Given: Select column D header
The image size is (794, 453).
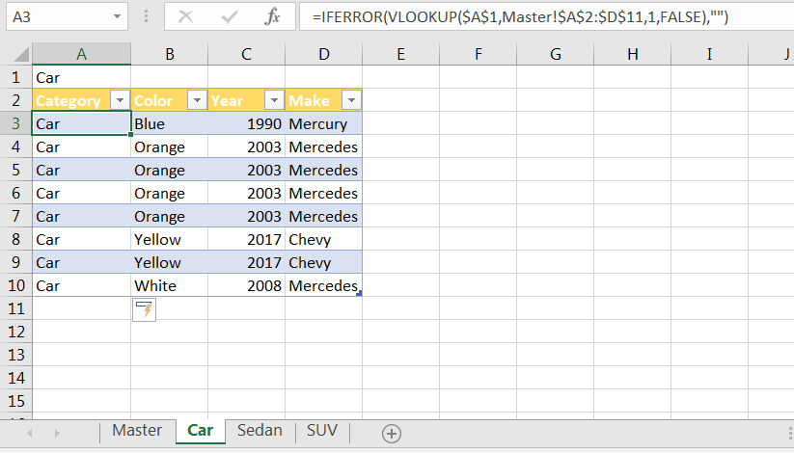Looking at the screenshot, I should click(x=324, y=54).
